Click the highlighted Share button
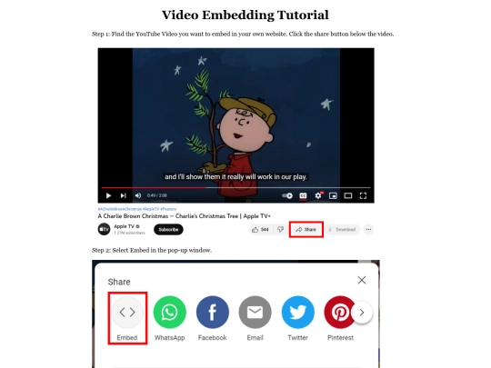 (306, 229)
